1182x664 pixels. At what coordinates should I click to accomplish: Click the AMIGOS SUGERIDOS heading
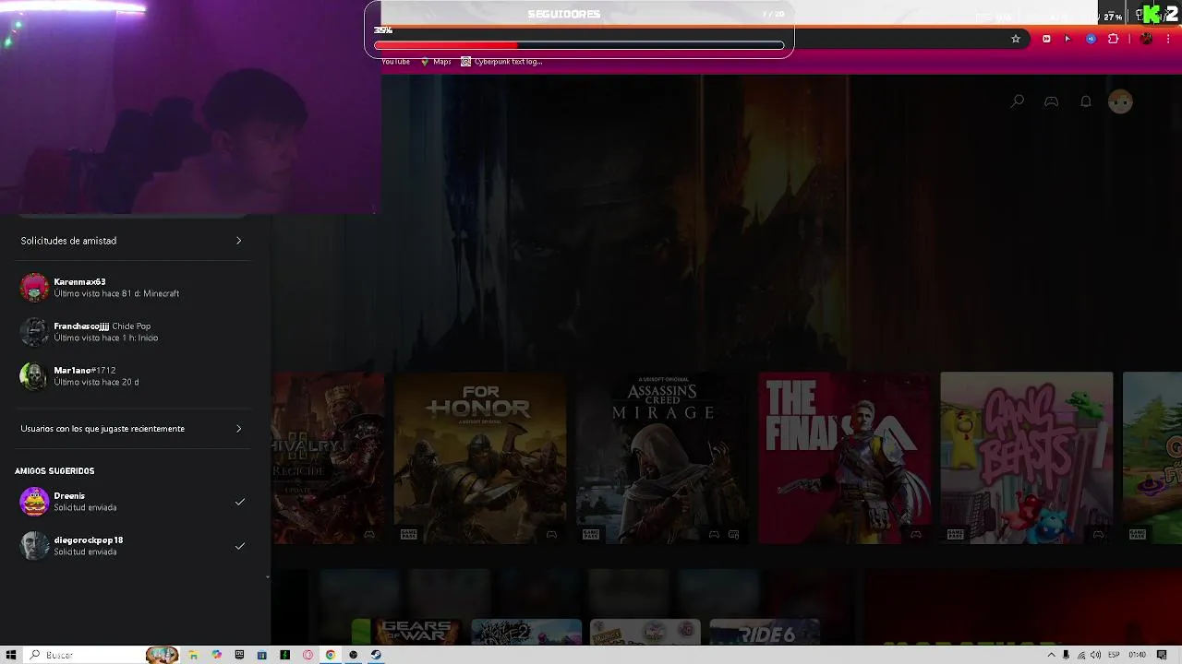coord(54,471)
